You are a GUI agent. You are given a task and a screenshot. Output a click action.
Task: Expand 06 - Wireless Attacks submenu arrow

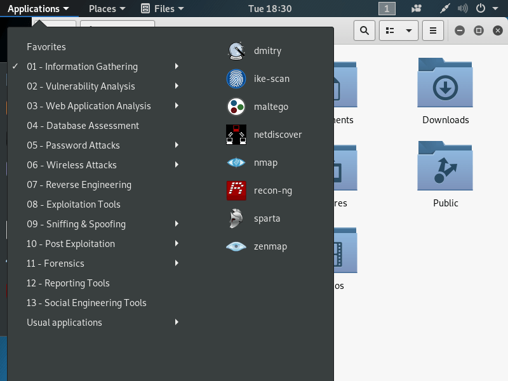177,164
